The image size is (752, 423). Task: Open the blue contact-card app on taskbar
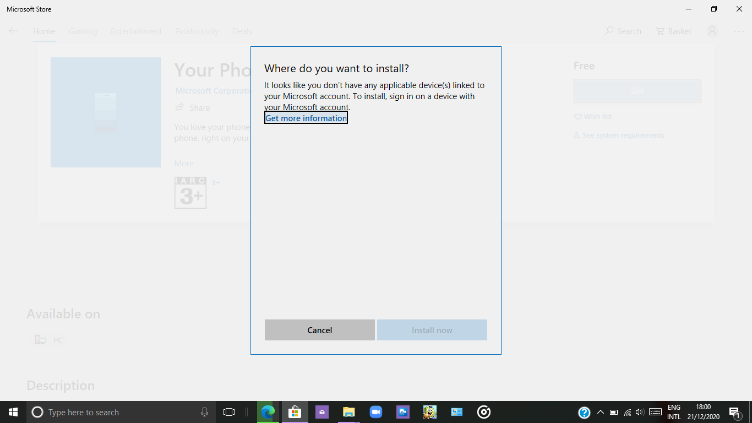pos(457,412)
